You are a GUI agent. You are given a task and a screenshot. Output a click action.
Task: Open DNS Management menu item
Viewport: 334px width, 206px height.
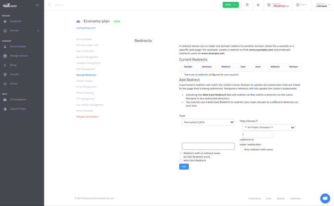point(86,69)
